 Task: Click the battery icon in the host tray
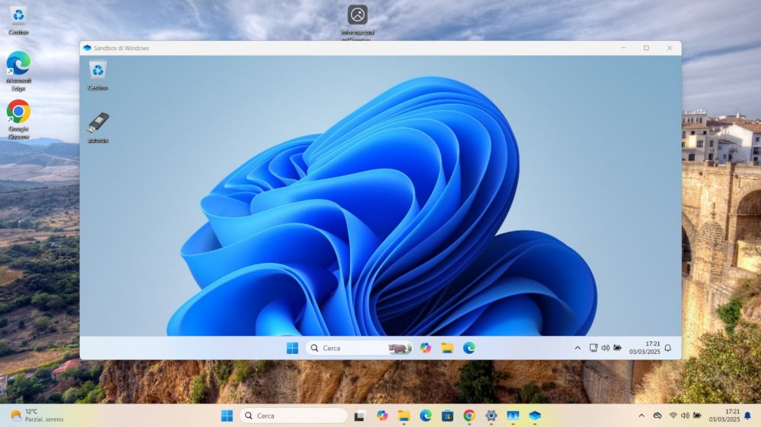697,416
